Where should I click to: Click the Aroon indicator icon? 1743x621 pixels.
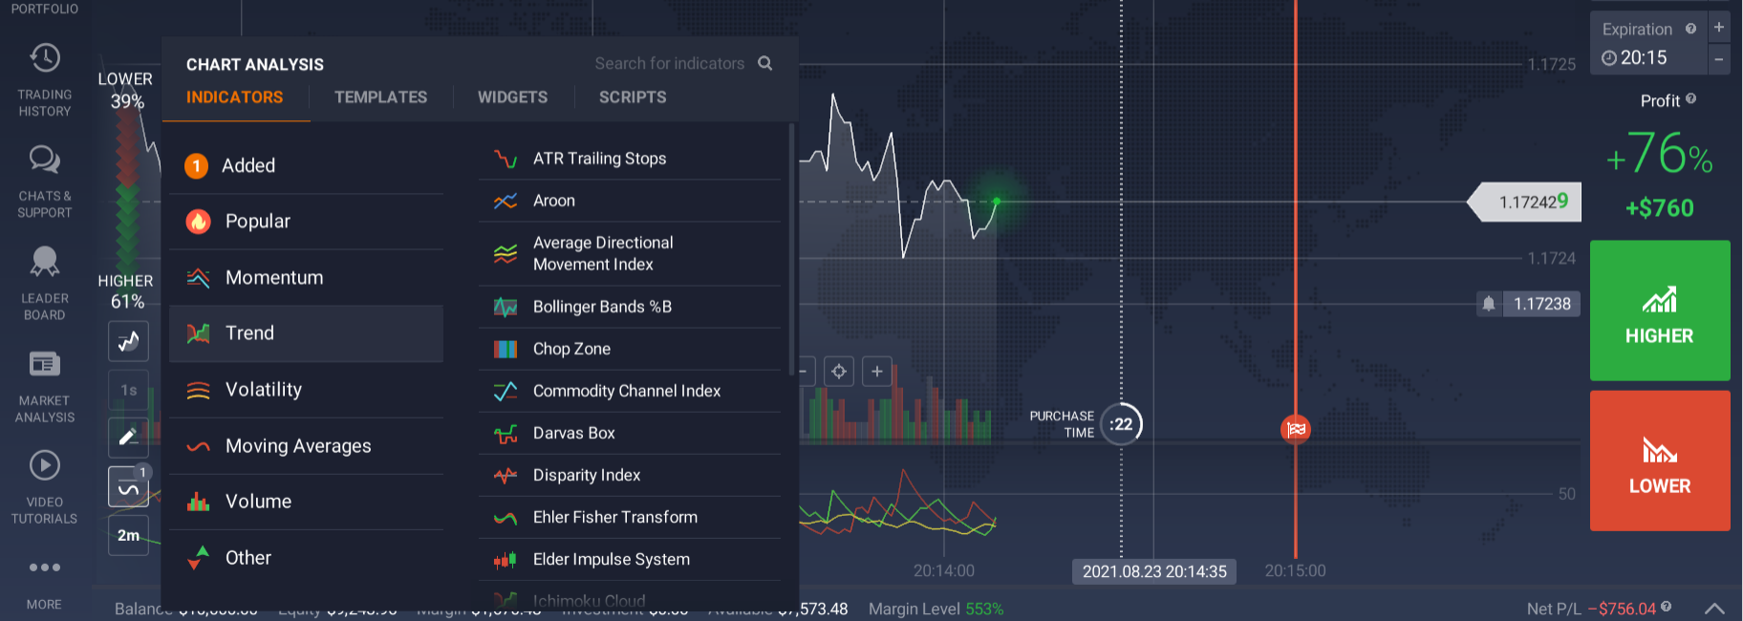coord(506,201)
